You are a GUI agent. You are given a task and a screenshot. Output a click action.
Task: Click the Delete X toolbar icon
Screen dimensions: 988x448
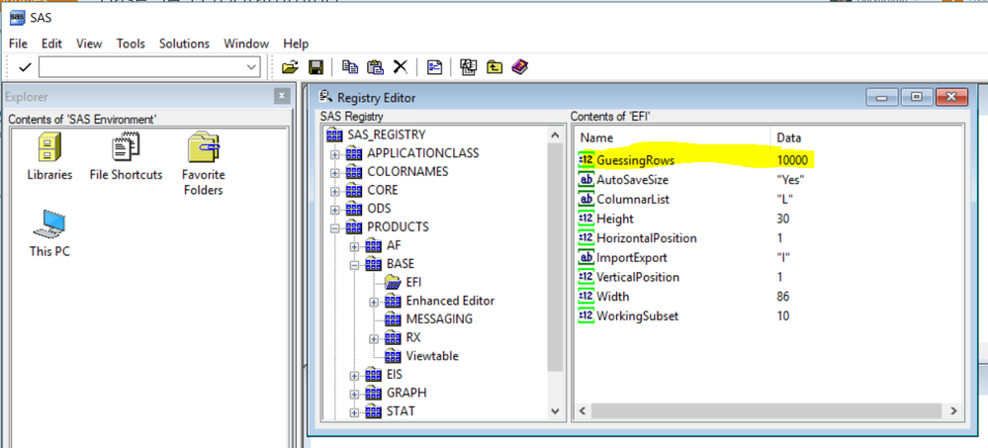point(401,67)
